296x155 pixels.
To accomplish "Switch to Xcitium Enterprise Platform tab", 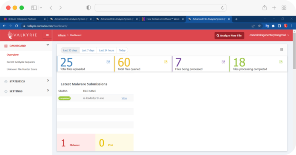I will [x=22, y=19].
